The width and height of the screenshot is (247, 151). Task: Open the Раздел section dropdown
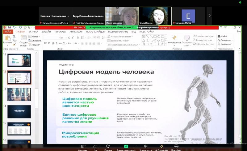36,45
